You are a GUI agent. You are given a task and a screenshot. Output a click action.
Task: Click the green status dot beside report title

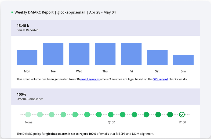[x=12, y=12]
